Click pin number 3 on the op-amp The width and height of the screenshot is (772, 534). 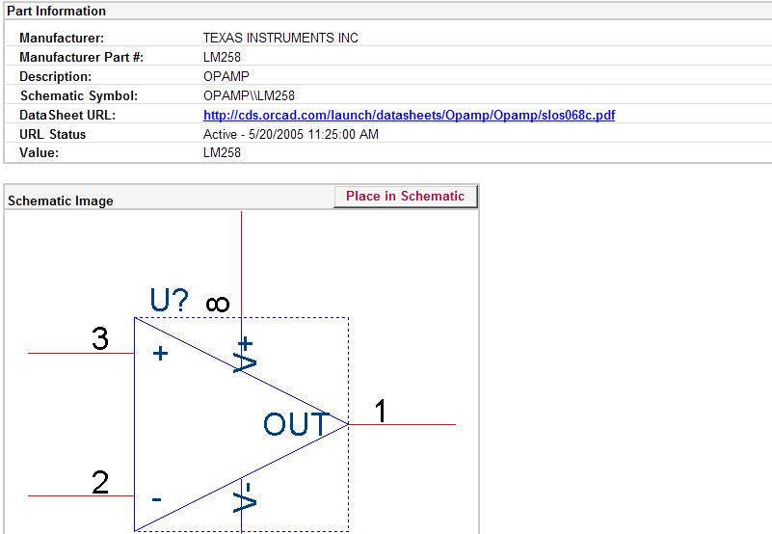coord(99,338)
